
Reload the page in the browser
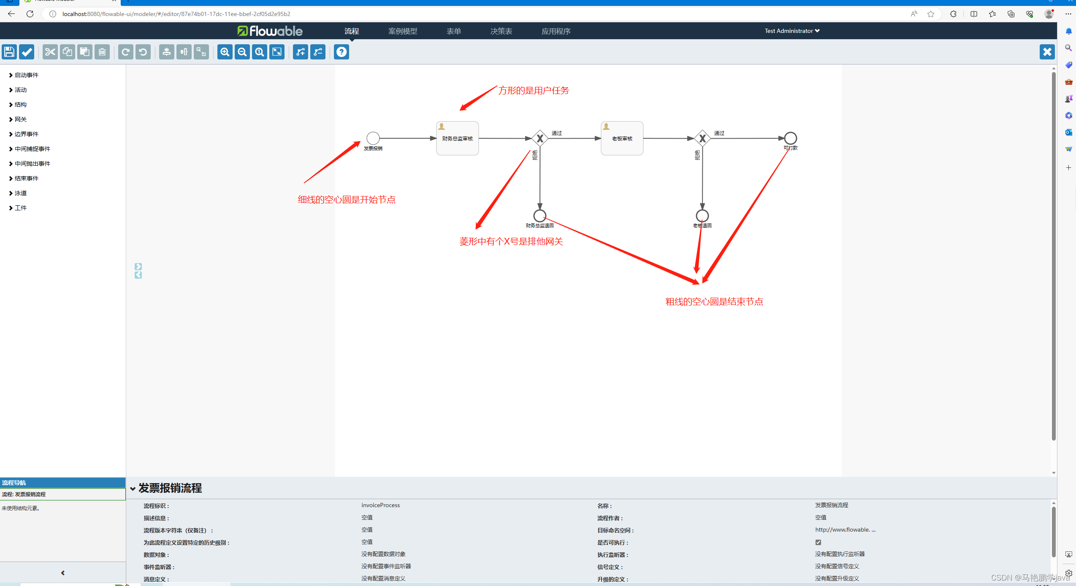(x=30, y=14)
